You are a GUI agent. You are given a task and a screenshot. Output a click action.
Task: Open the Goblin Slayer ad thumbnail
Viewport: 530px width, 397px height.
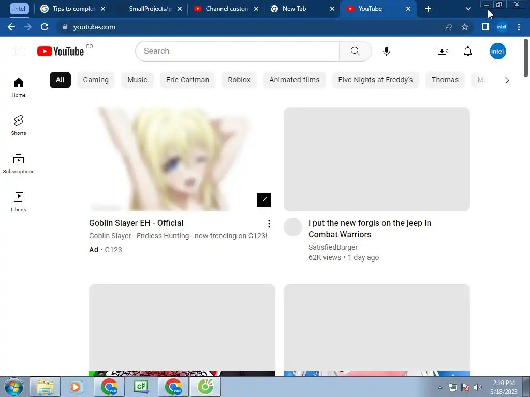[x=182, y=159]
